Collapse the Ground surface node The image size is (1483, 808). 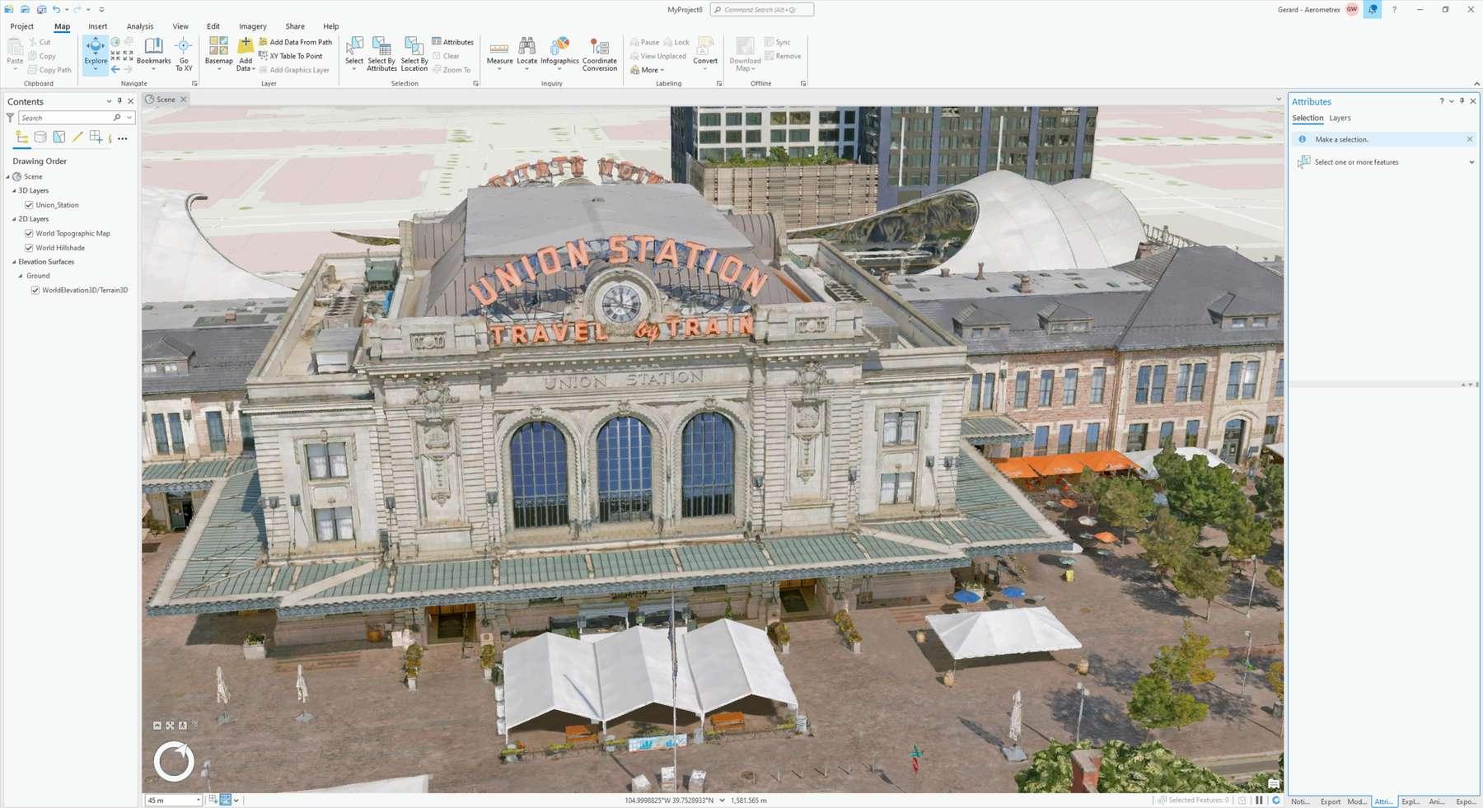click(21, 276)
